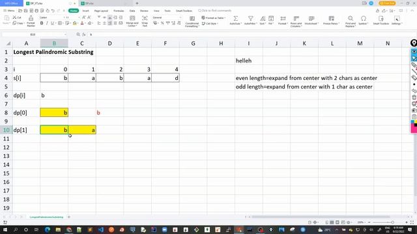
Task: Click the insert function fx icon
Action: point(84,34)
